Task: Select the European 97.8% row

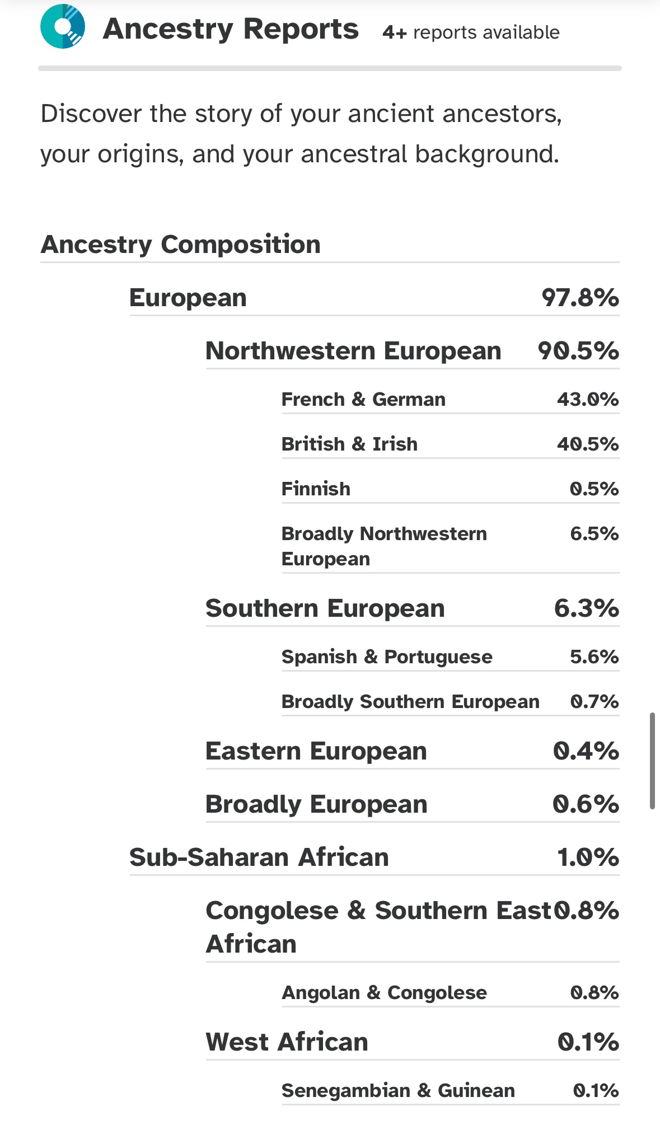Action: coord(374,298)
